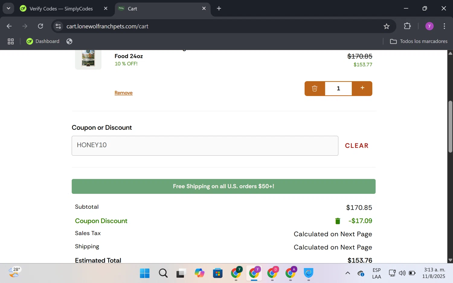Viewport: 453px width, 283px height.
Task: Go forward to the next page
Action: 25,26
